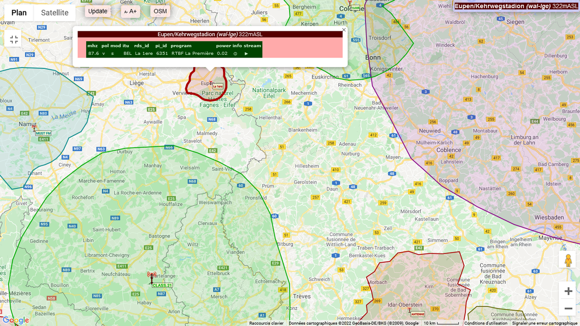Expand the map with the fullscreen icon

pos(13,39)
